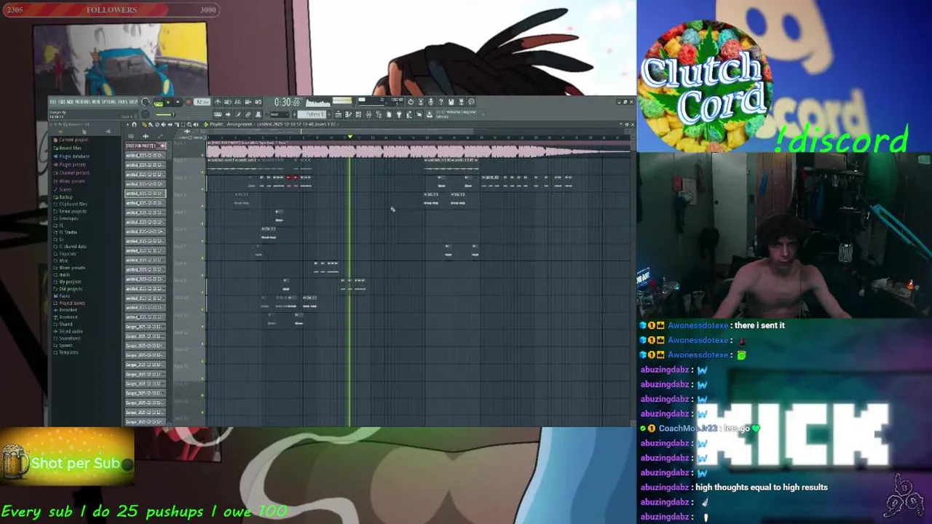Click the transport stop button
The image size is (932, 524).
pyautogui.click(x=178, y=103)
